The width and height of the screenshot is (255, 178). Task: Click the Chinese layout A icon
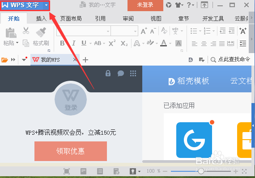click(x=243, y=31)
